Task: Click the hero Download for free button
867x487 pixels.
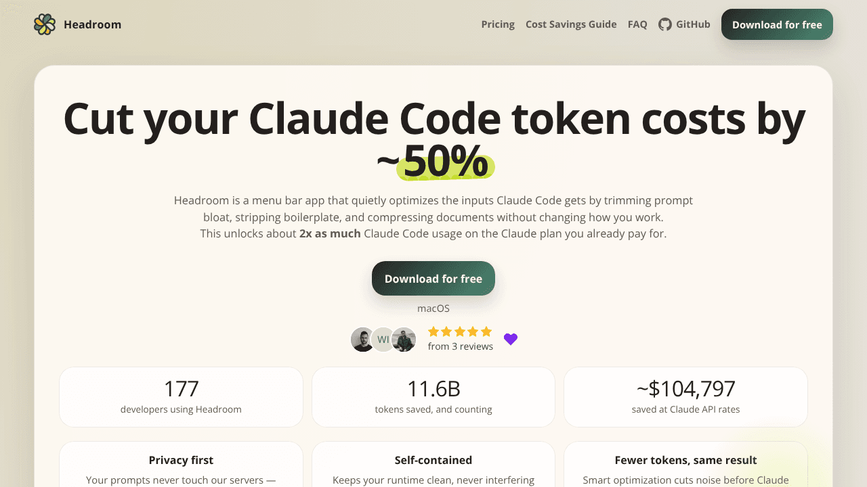Action: [433, 279]
